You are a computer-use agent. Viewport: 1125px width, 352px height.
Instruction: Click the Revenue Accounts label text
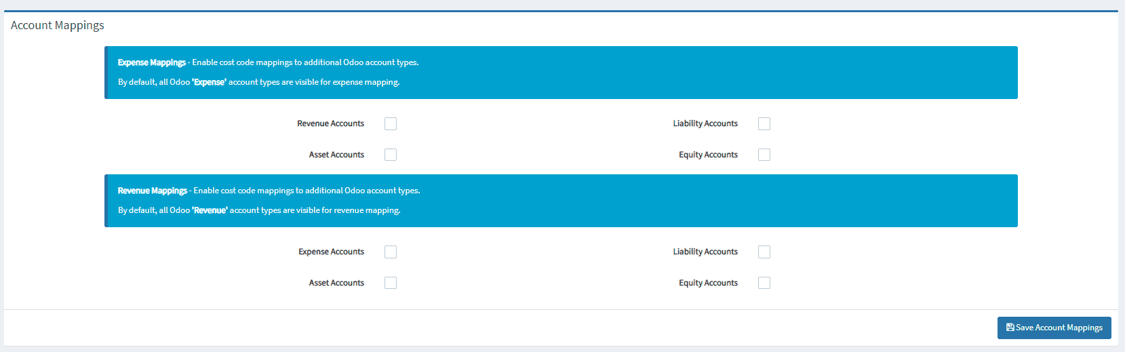click(x=330, y=123)
